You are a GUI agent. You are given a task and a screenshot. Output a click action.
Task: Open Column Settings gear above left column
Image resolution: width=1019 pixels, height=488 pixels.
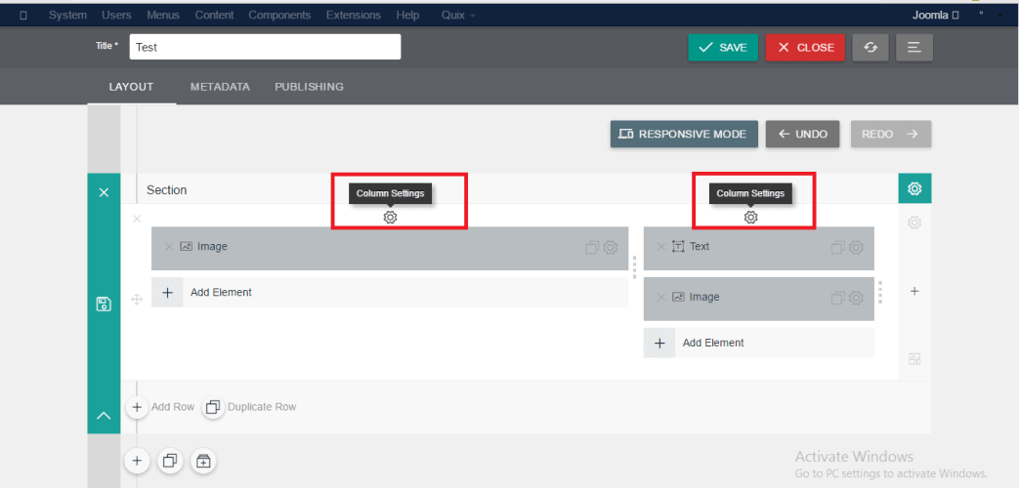[x=390, y=218]
